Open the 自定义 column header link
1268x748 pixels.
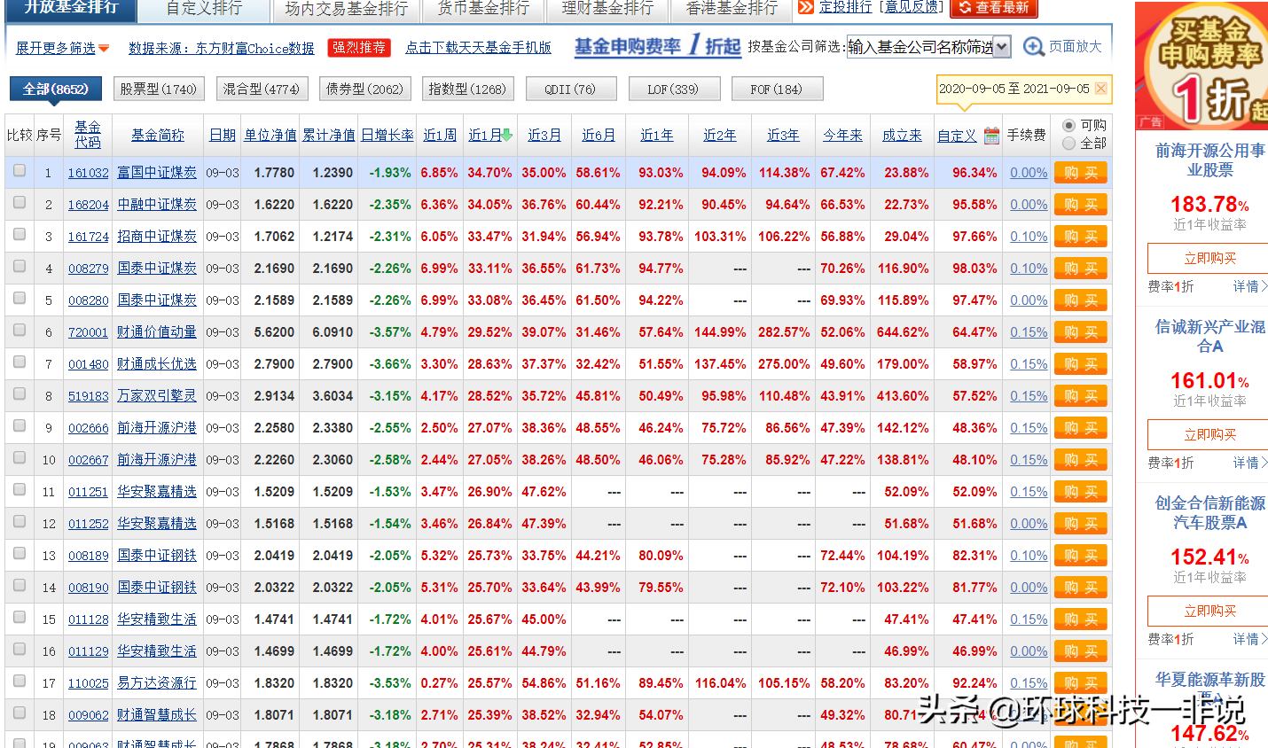[957, 136]
